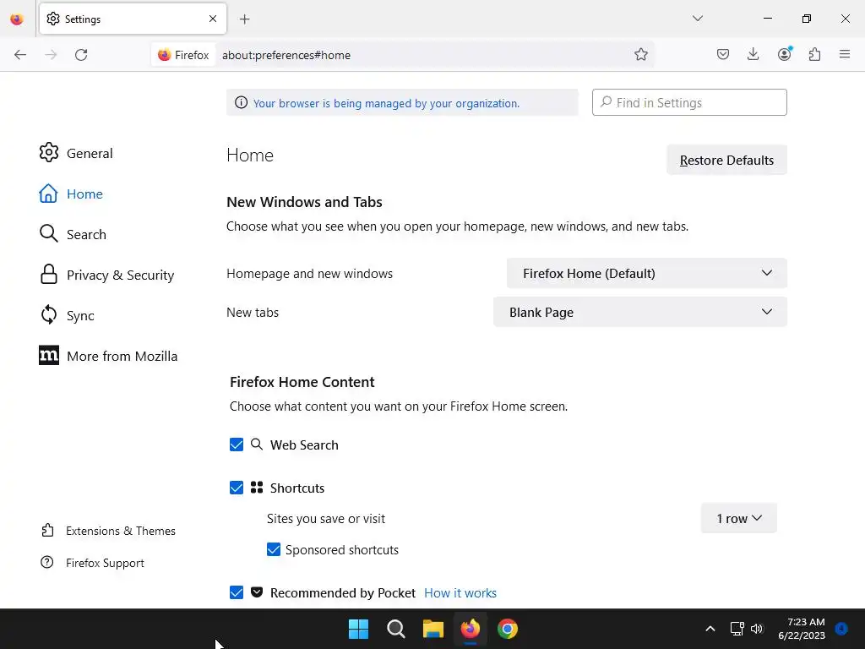Viewport: 865px width, 649px height.
Task: Select the Home settings category
Action: 71,194
